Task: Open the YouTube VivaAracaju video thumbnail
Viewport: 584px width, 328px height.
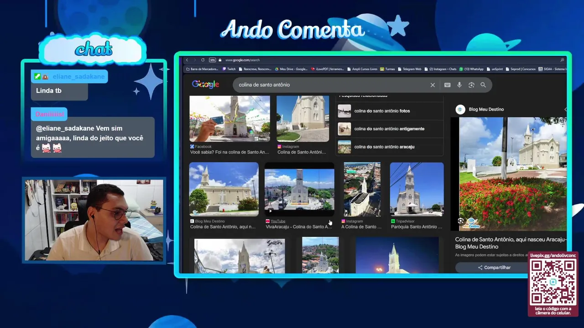Action: [x=299, y=189]
